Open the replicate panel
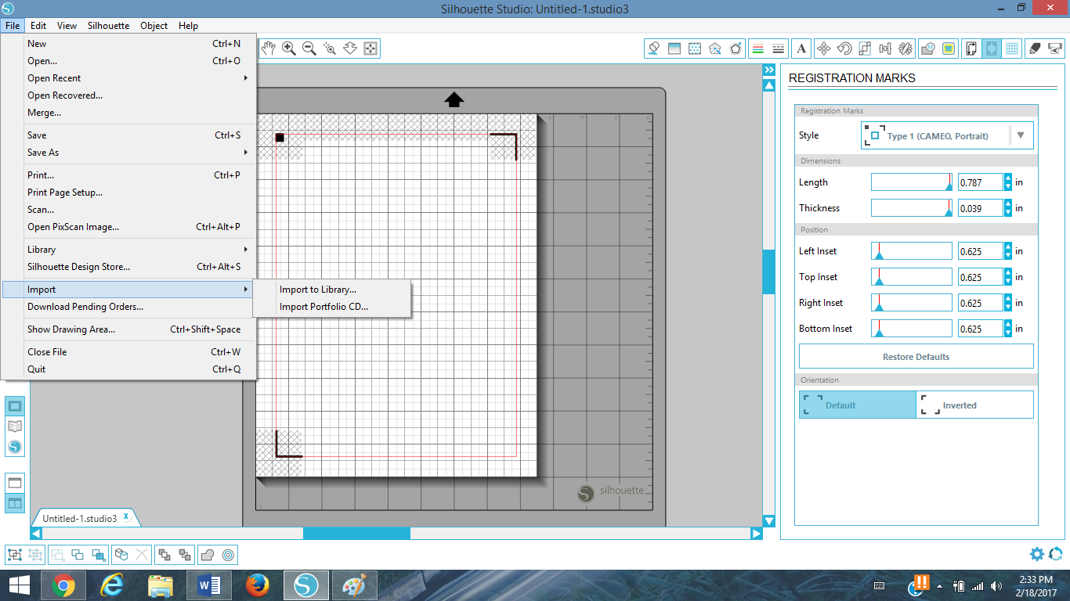1070x601 pixels. point(906,49)
